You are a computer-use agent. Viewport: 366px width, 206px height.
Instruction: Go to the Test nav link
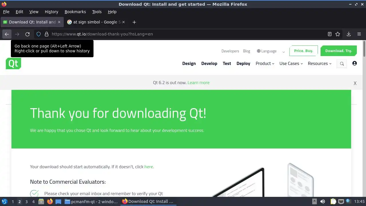[227, 64]
